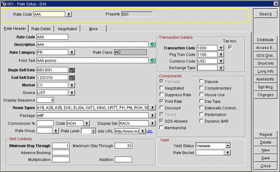Image resolution: width=280 pixels, height=172 pixels.
Task: Click the globe icon beside Folio Text
Action: click(152, 60)
